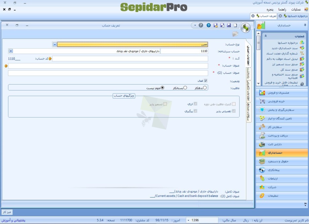
Task: Select the highlighted حسابداری module
Action: (282, 153)
